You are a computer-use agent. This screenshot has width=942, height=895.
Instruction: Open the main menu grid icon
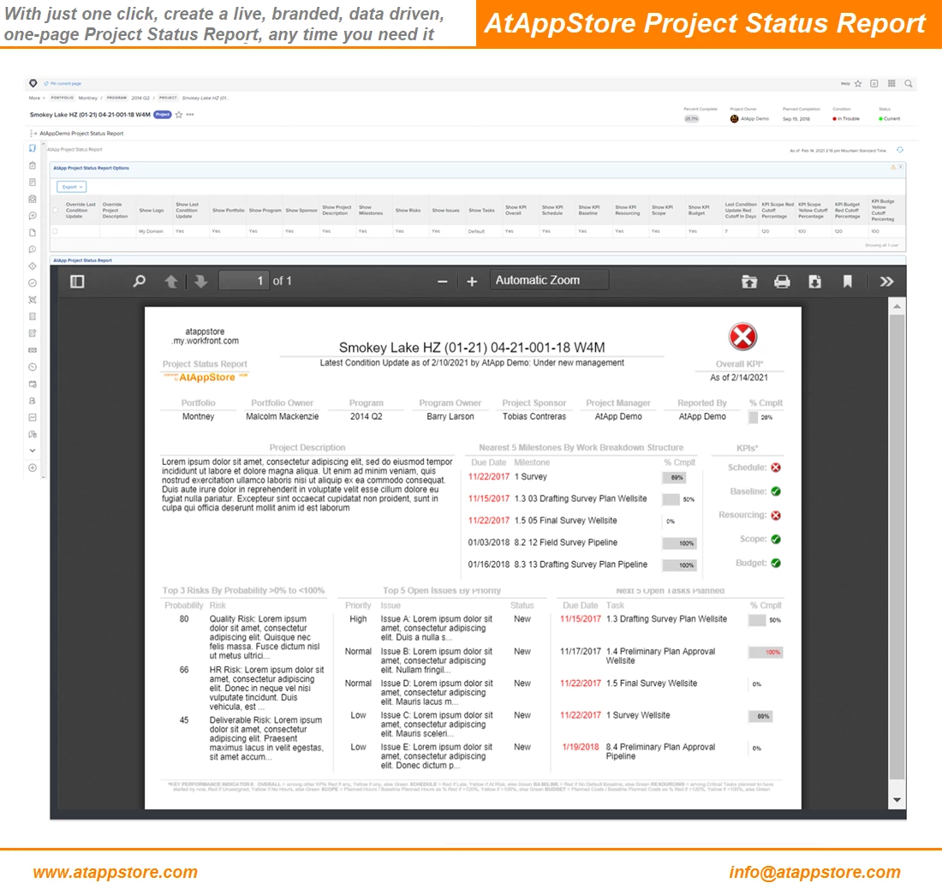891,83
